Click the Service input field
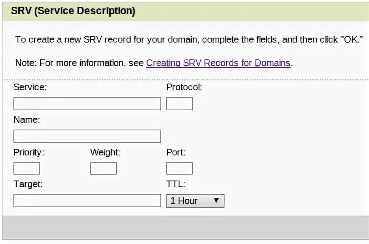 coord(87,104)
